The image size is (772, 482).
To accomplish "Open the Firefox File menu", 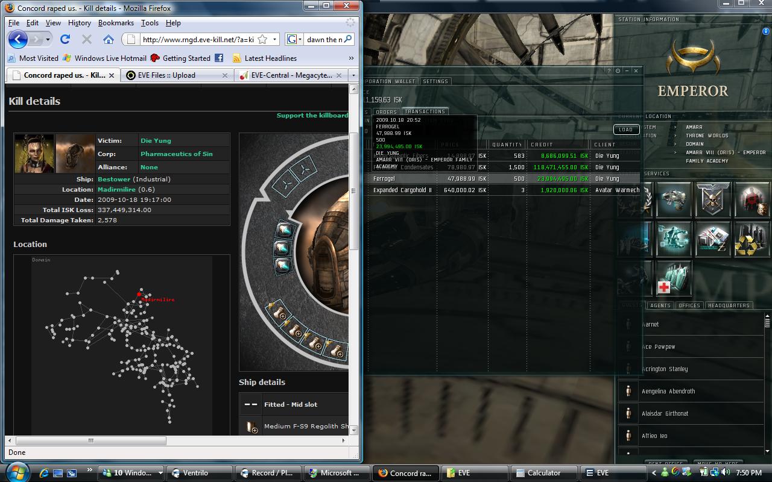I will pos(14,23).
